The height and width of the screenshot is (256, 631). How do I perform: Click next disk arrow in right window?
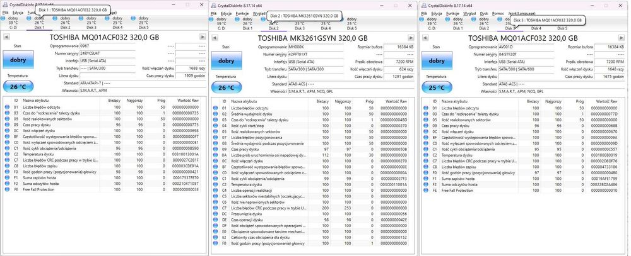tap(623, 38)
